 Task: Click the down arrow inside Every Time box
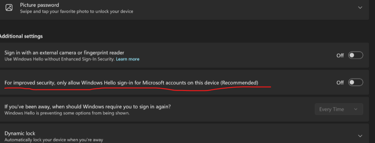(x=355, y=109)
